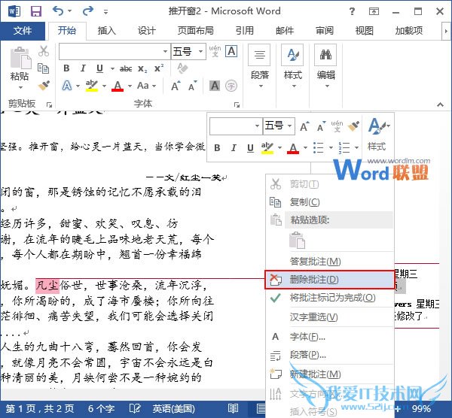
Task: Open mini toolbar font size 五号 dropdown
Action: click(x=289, y=126)
